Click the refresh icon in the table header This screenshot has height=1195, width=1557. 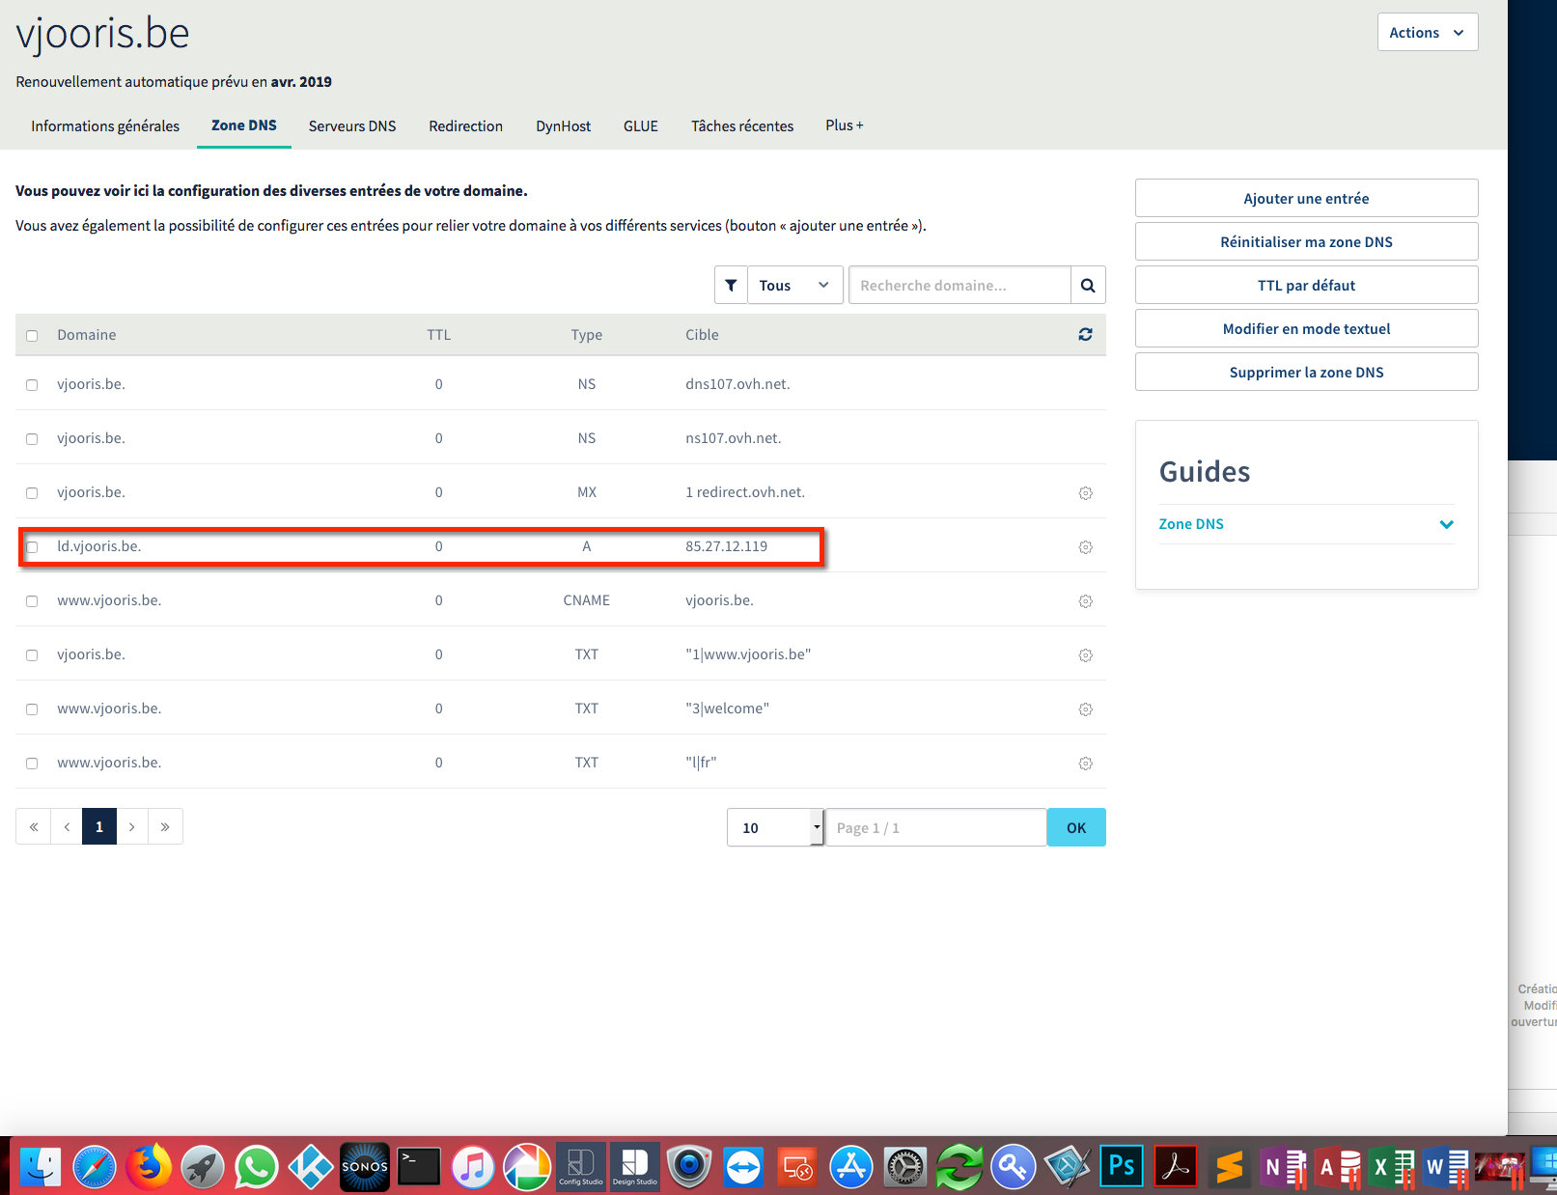(1085, 334)
